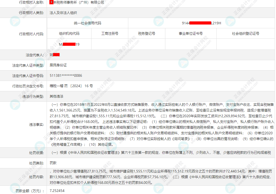Image resolution: width=276 pixels, height=194 pixels.
Task: Click the company name 丰税务师事务所（广州）有限公司
Action: [x=79, y=2]
